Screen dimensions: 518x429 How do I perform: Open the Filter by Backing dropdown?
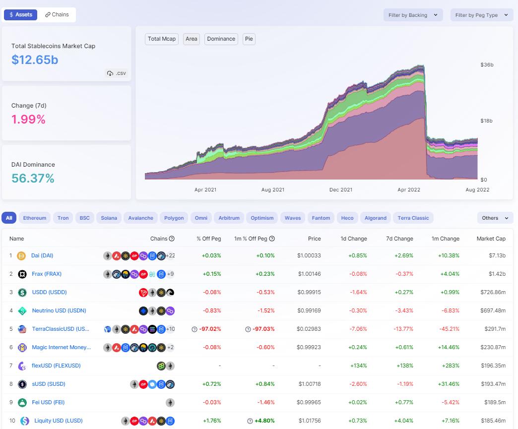[x=413, y=15]
